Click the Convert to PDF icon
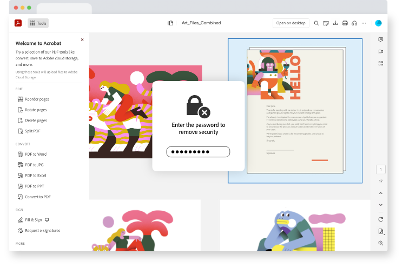Viewport: 403px width, 268px height. (x=21, y=197)
